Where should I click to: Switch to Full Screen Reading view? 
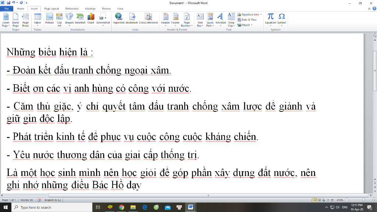coord(319,200)
